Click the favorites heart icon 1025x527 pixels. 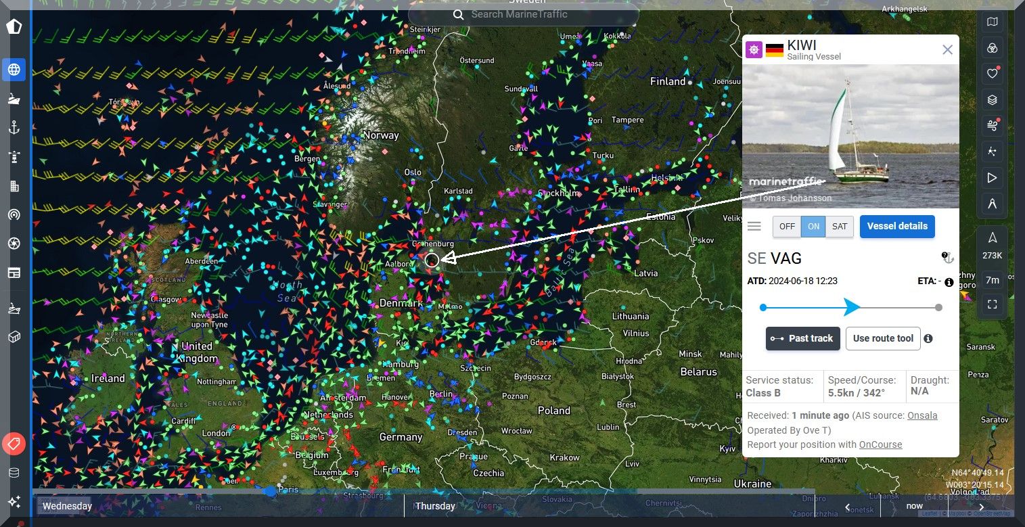pos(992,74)
